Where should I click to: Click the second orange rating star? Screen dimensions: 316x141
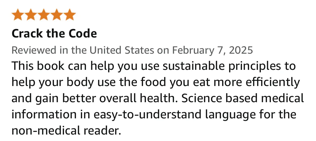(x=31, y=15)
